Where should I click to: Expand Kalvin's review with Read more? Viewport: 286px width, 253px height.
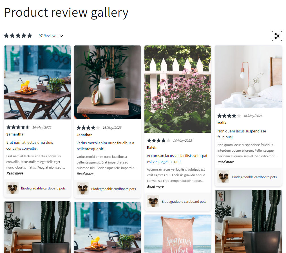click(155, 186)
